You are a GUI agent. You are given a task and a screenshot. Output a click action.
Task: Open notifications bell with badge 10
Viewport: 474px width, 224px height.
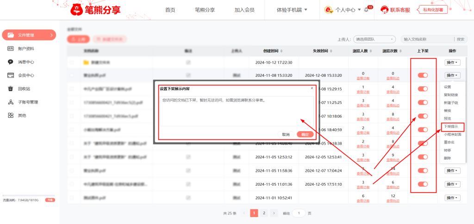coord(366,10)
